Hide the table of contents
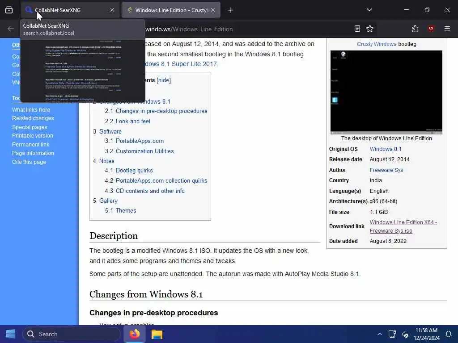Image resolution: width=458 pixels, height=343 pixels. click(164, 80)
